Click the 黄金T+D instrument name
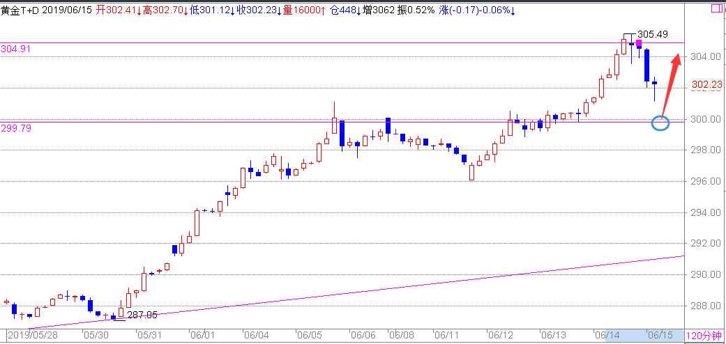726x344 pixels. (x=20, y=10)
